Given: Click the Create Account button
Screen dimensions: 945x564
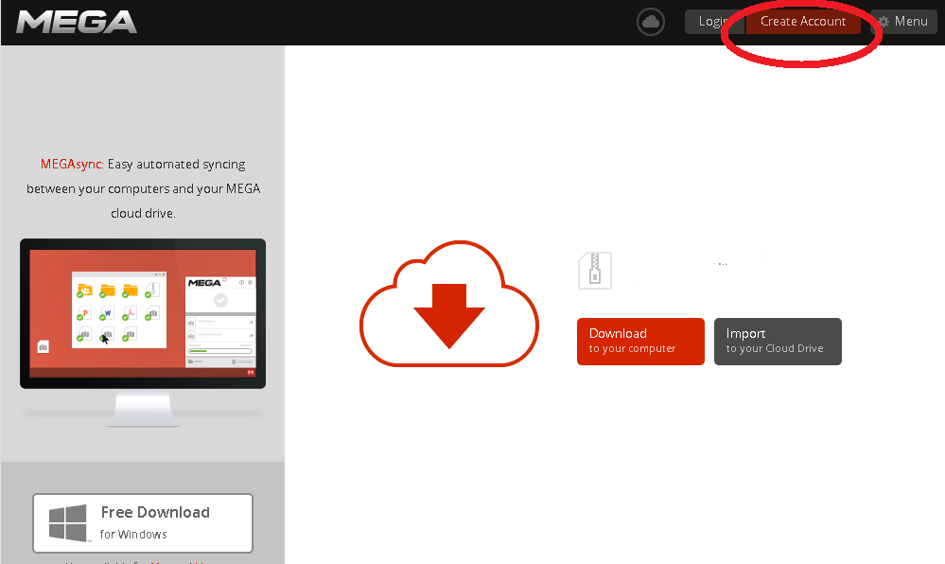Looking at the screenshot, I should (803, 22).
